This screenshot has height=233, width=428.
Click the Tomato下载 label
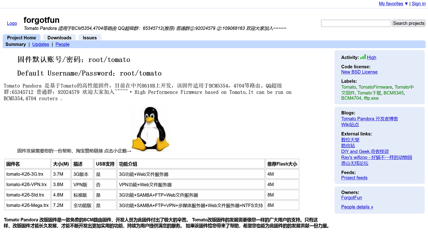pyautogui.click(x=369, y=93)
